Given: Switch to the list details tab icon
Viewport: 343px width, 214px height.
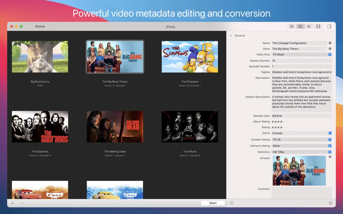Looking at the screenshot, I should point(309,26).
